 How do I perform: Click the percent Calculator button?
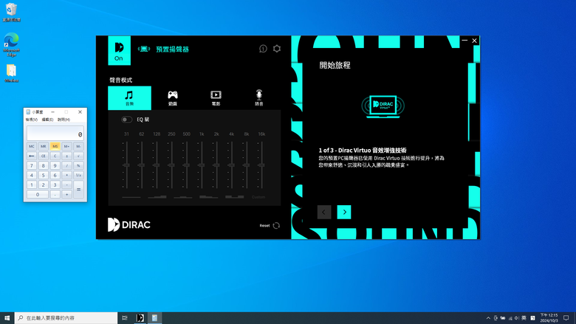[78, 165]
